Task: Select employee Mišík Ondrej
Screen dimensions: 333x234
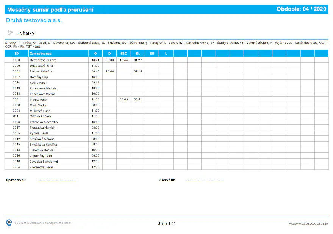Action: click(39, 105)
